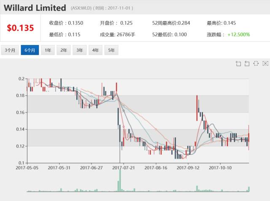
Task: Click the 最高价 0.145 value
Action: [221, 23]
